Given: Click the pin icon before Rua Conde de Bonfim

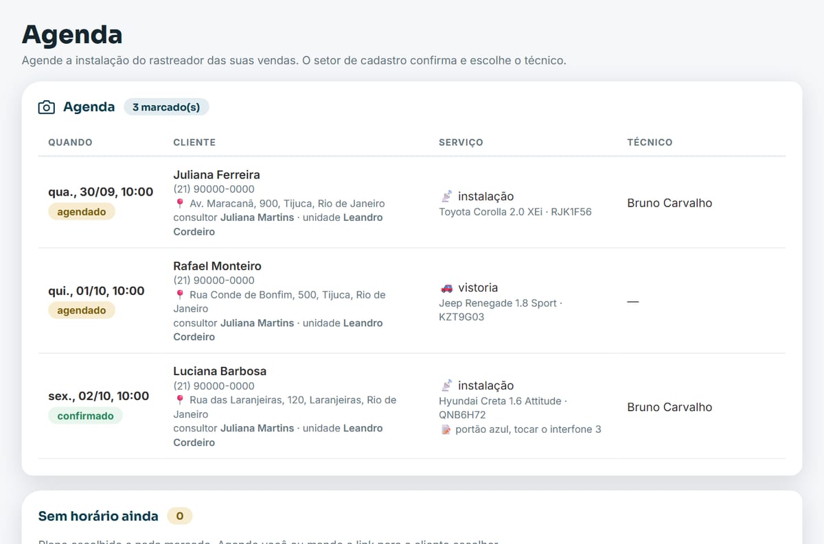Looking at the screenshot, I should click(x=180, y=295).
